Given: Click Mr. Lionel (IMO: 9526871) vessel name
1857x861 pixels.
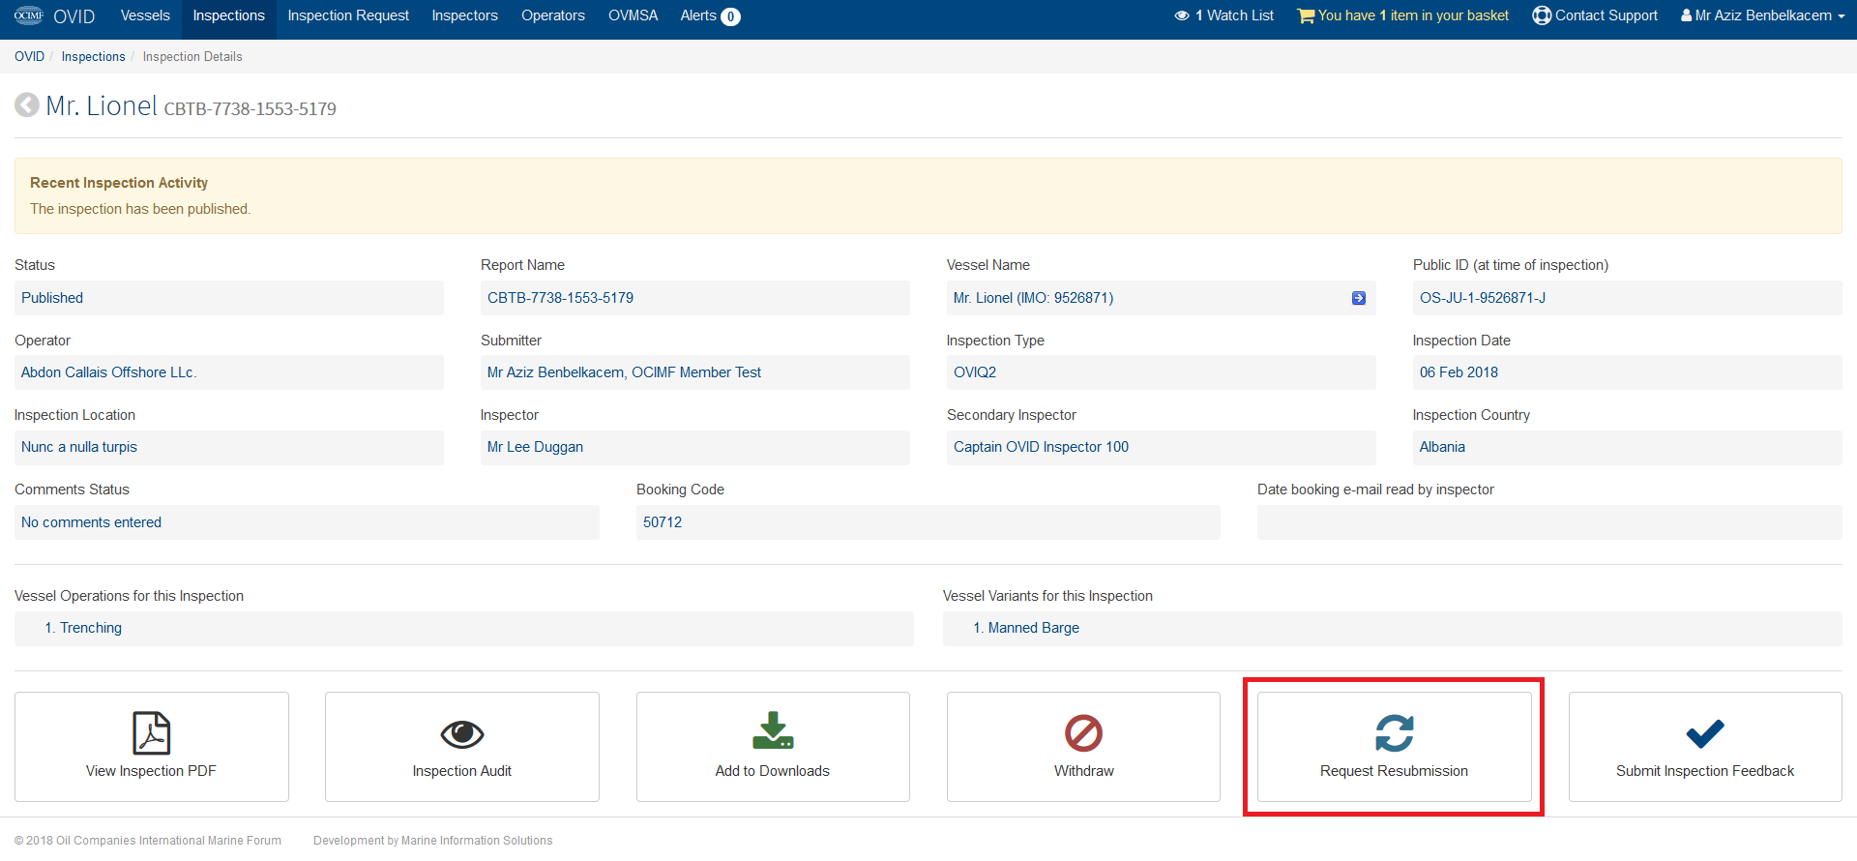Looking at the screenshot, I should (1033, 298).
